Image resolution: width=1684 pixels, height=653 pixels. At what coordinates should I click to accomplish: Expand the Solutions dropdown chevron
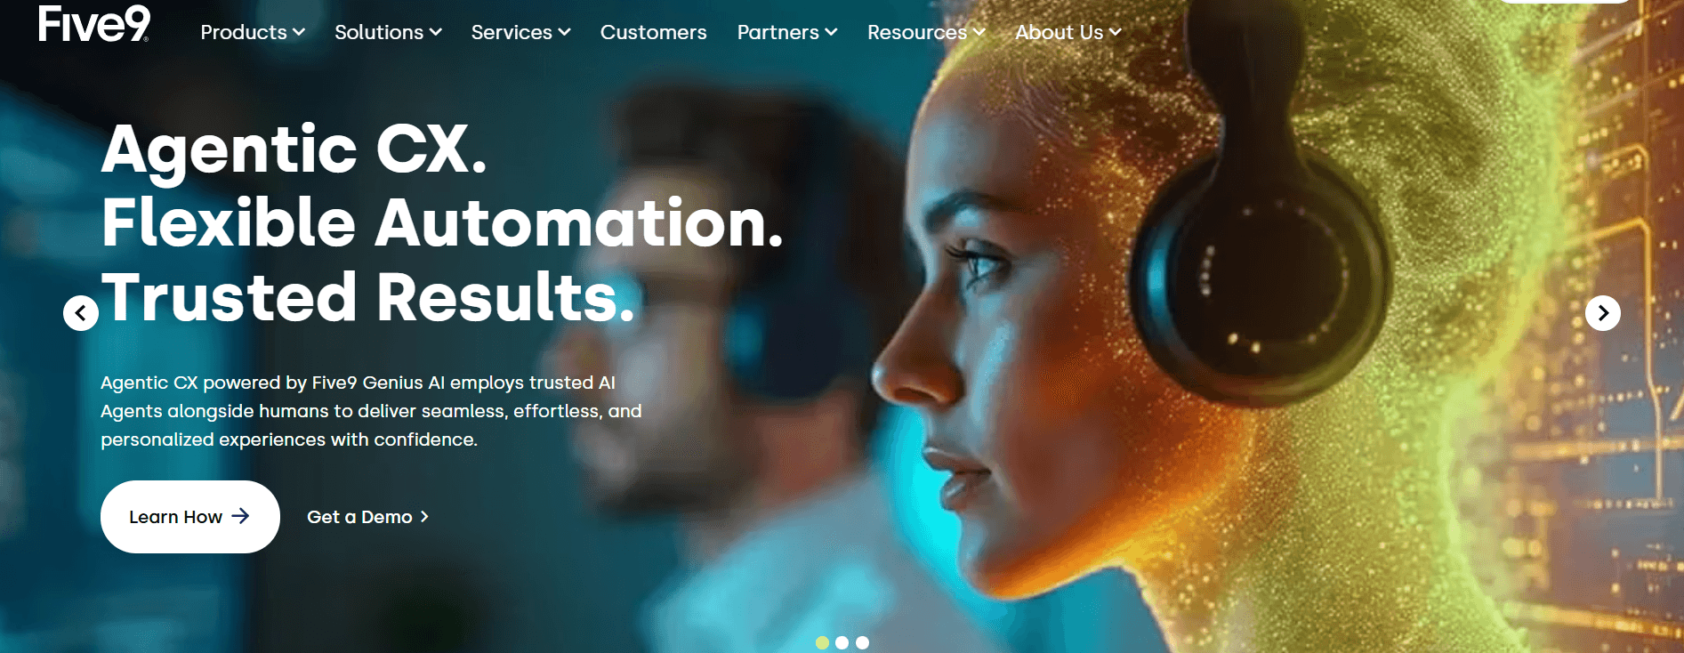click(436, 33)
